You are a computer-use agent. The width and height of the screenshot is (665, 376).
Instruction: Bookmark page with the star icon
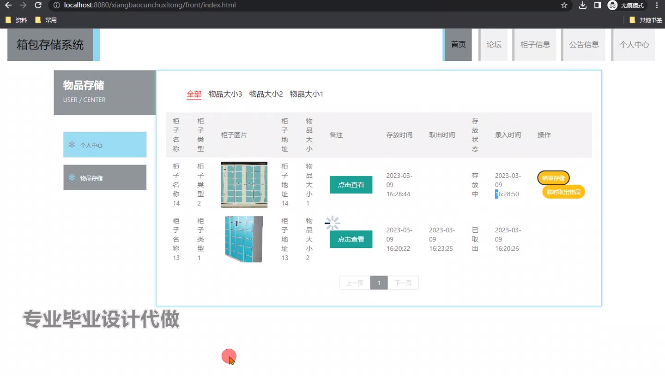pos(564,6)
